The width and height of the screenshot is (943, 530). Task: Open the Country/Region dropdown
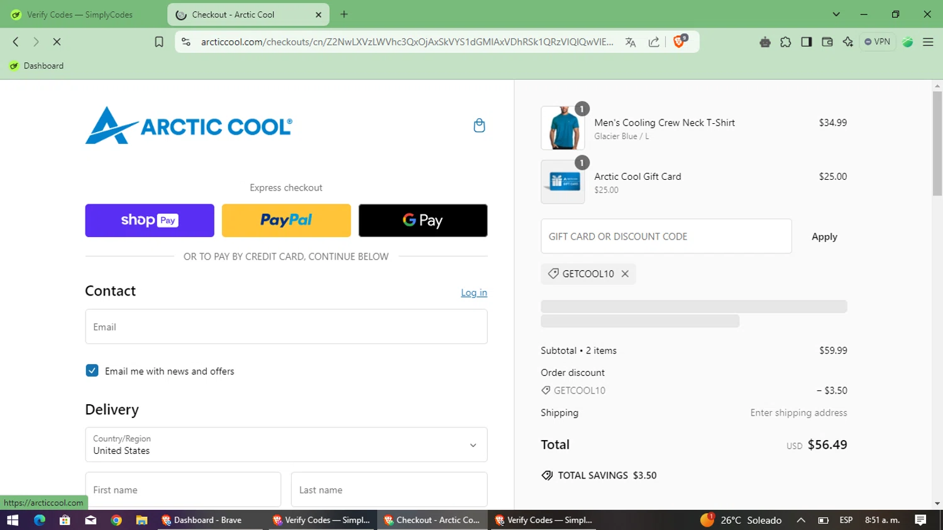click(286, 444)
